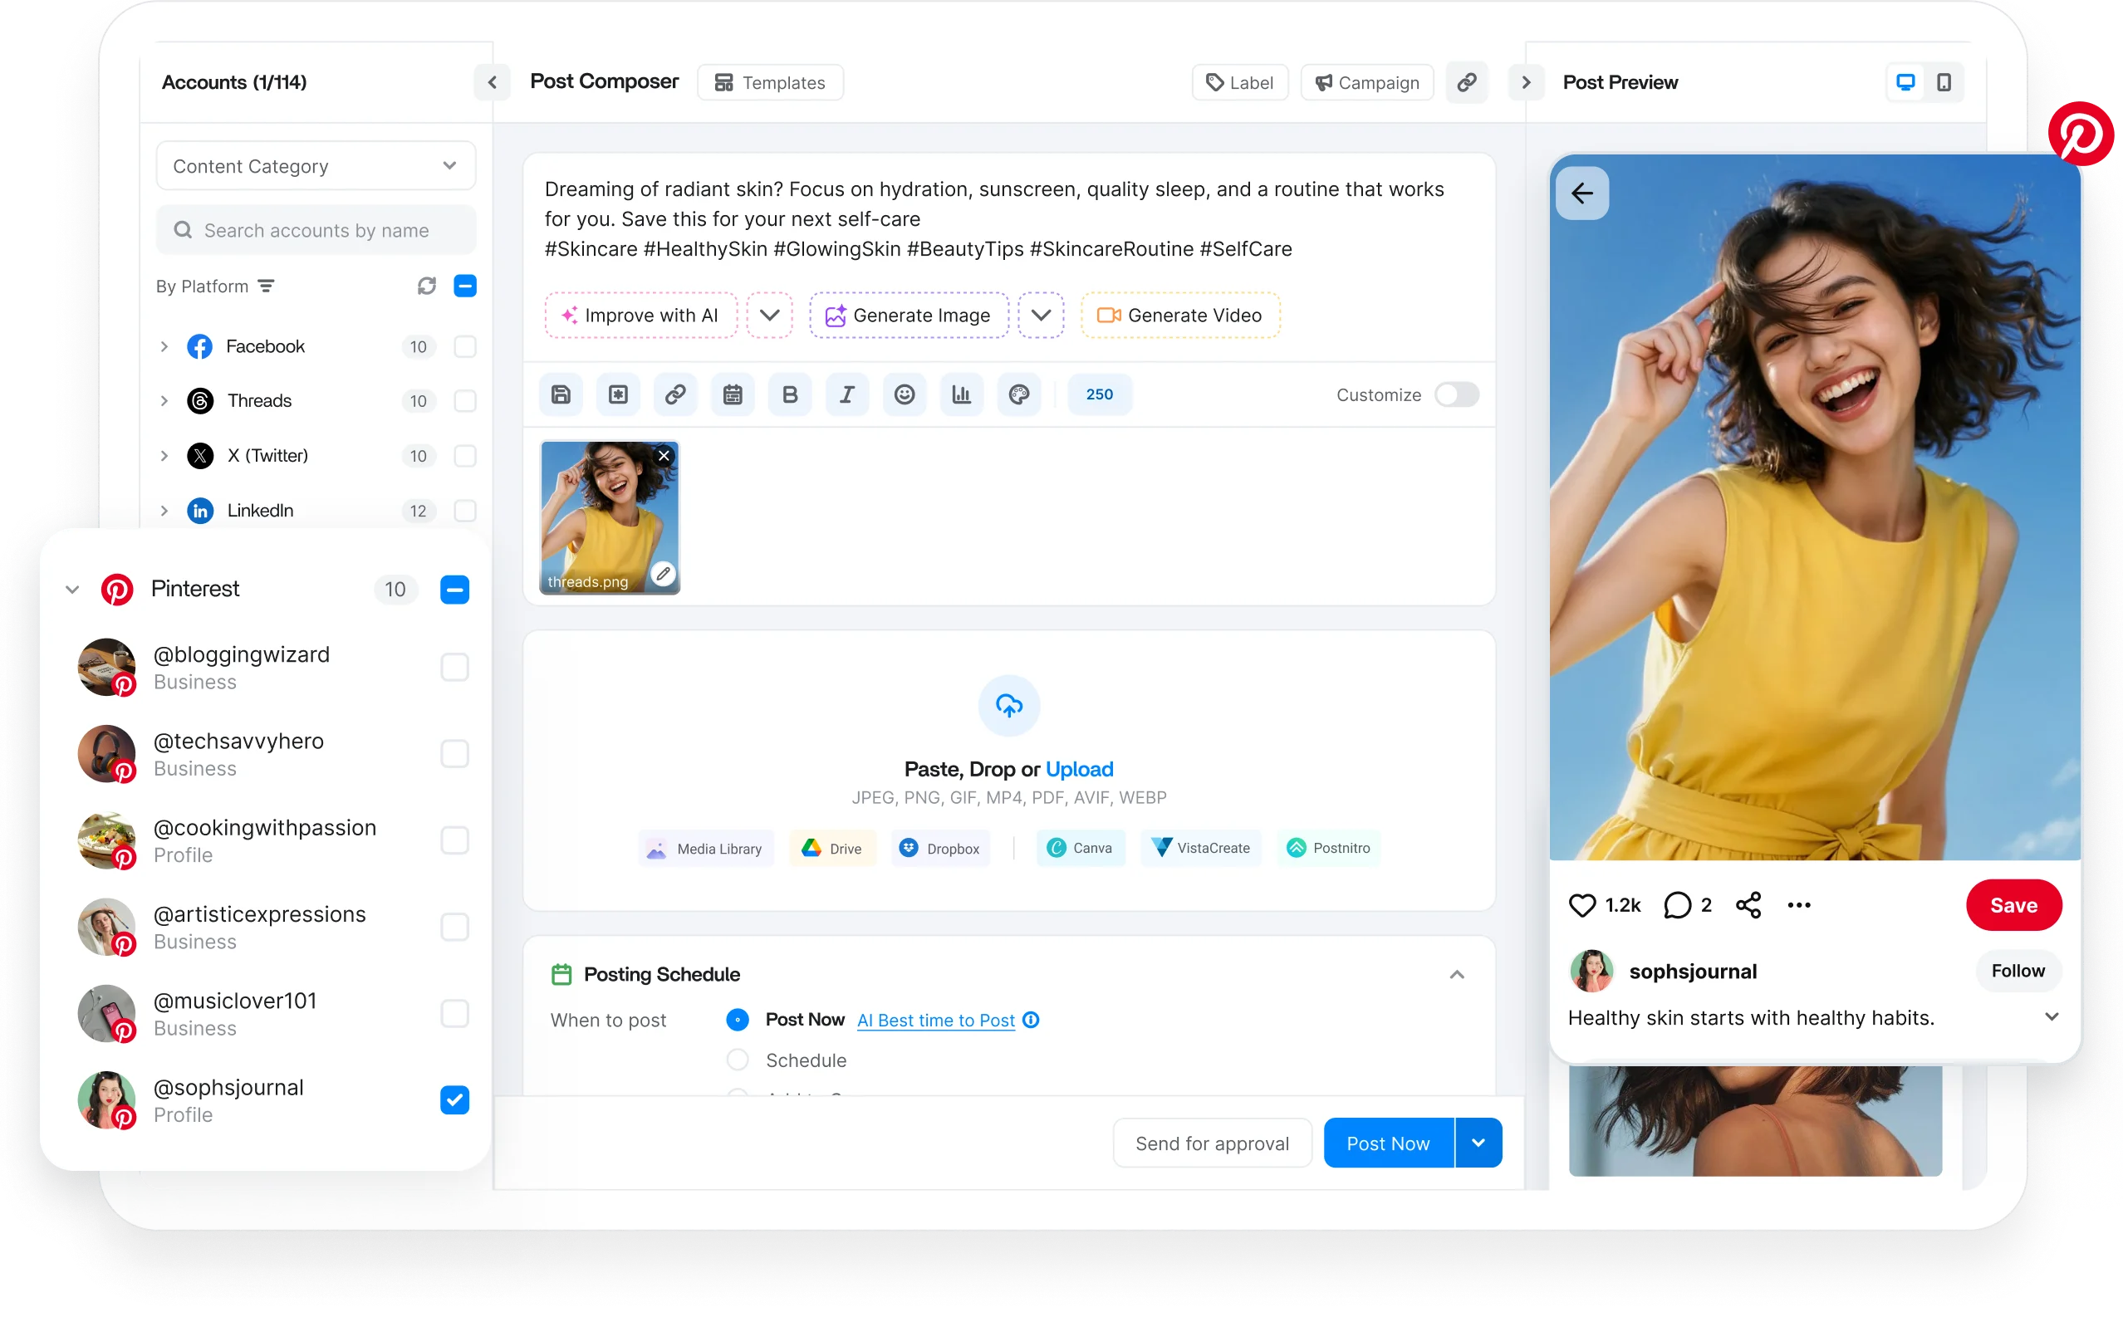Toggle italic formatting

click(x=847, y=394)
